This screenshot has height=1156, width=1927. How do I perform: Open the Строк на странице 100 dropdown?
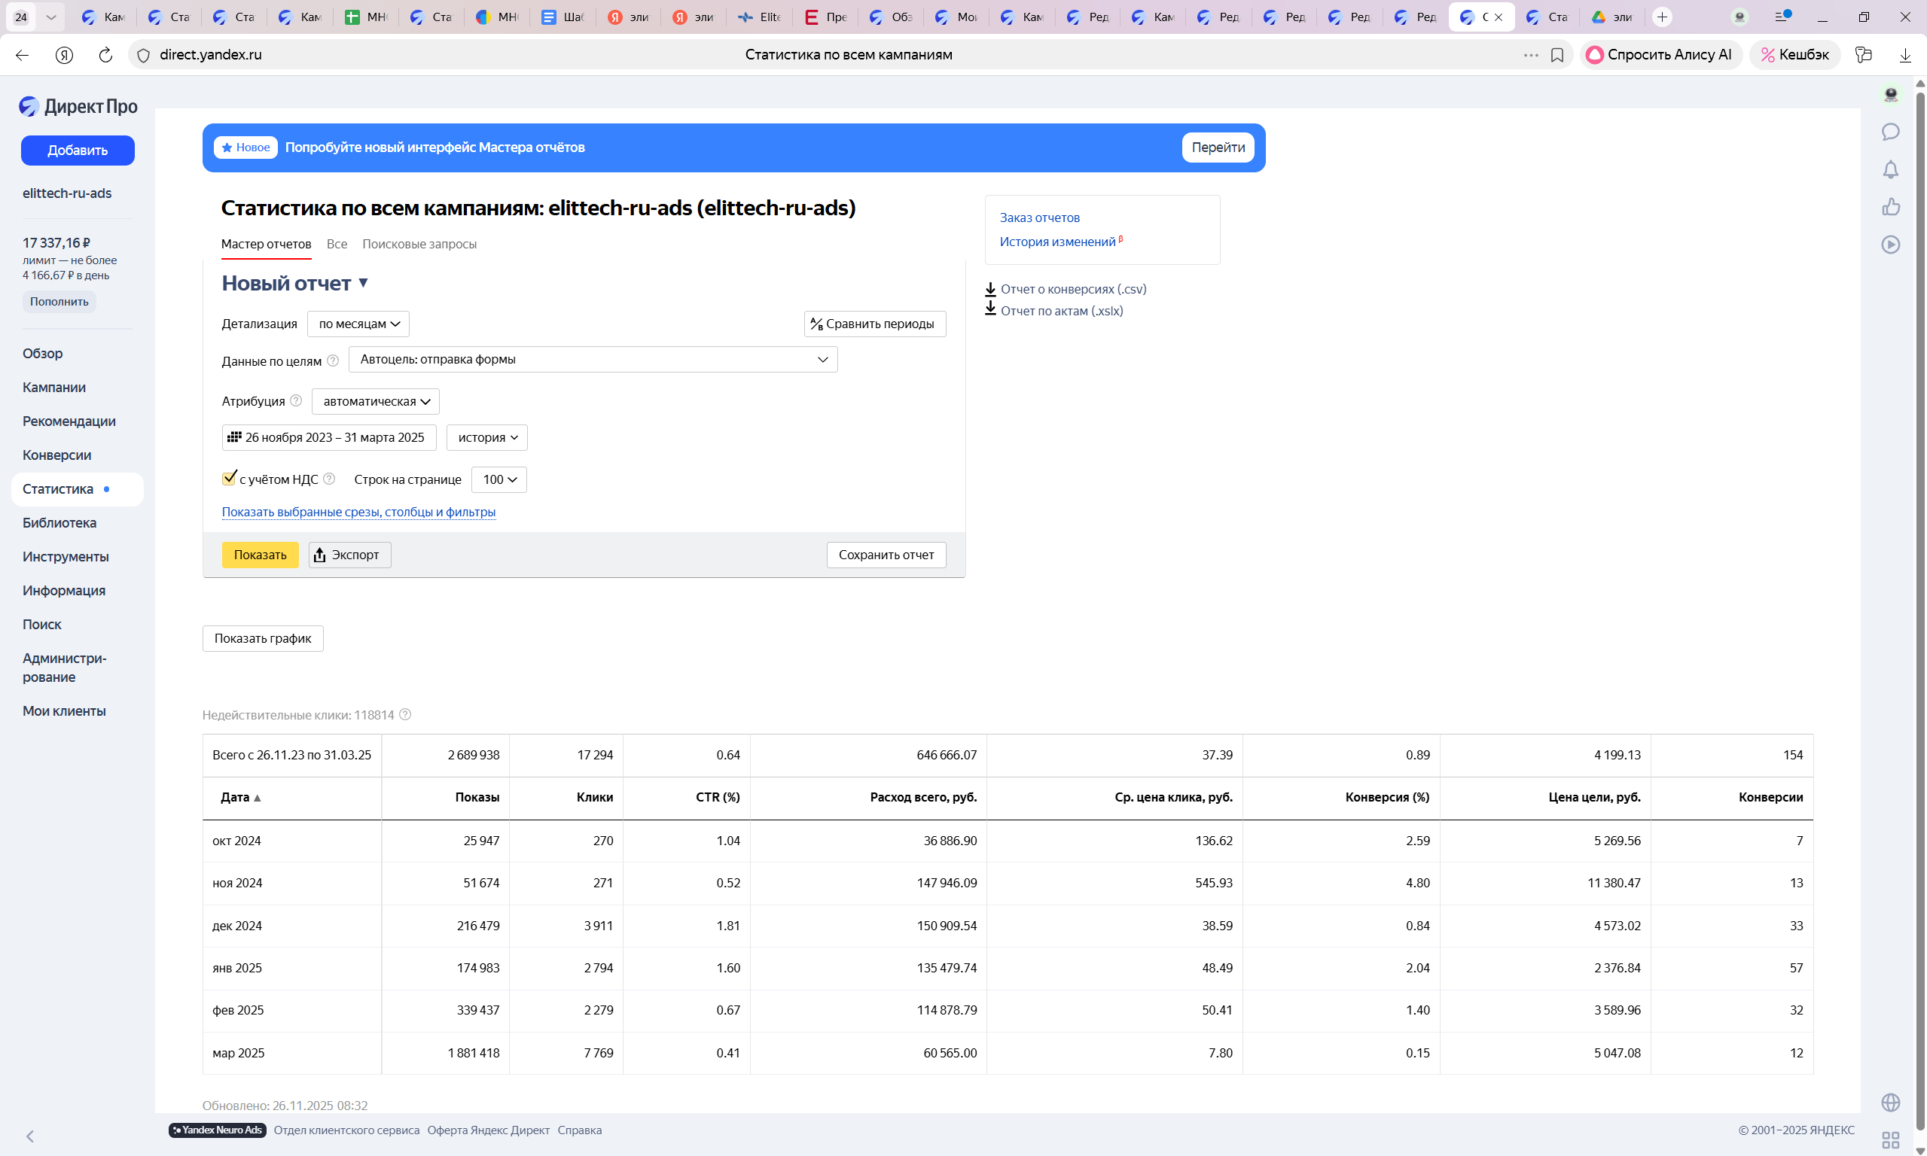(499, 480)
